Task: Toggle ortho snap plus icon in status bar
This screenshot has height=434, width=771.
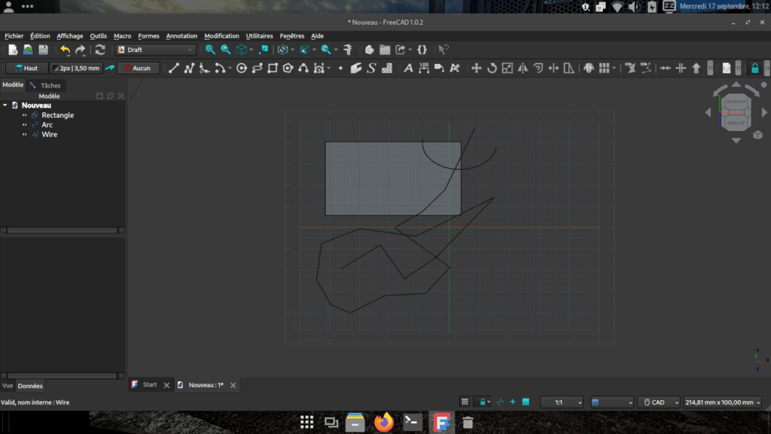Action: (x=512, y=402)
